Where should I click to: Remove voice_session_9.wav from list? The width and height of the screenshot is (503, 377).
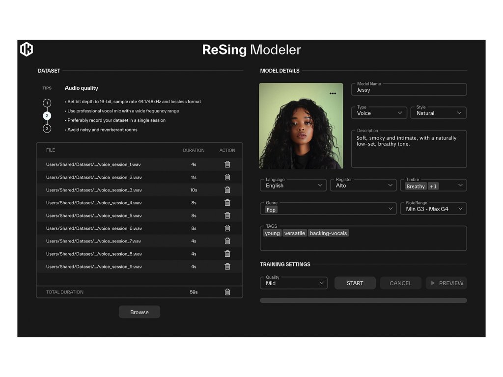pyautogui.click(x=227, y=267)
